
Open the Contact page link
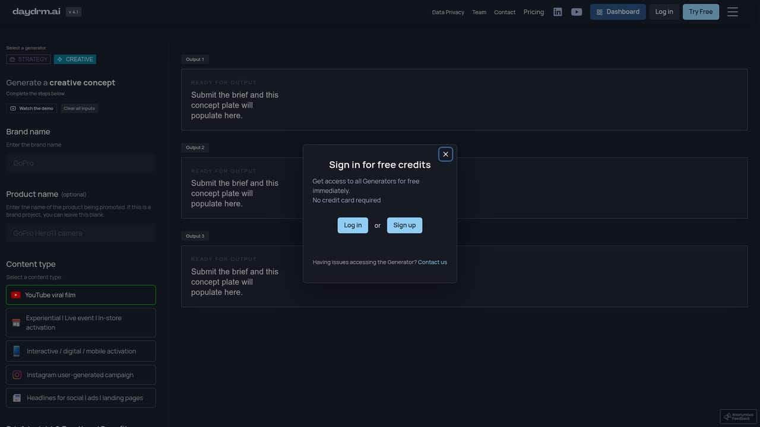[x=505, y=12]
